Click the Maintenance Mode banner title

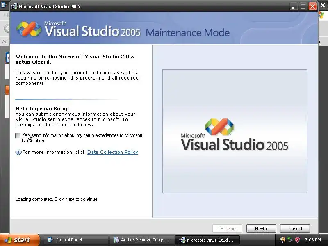click(x=188, y=33)
